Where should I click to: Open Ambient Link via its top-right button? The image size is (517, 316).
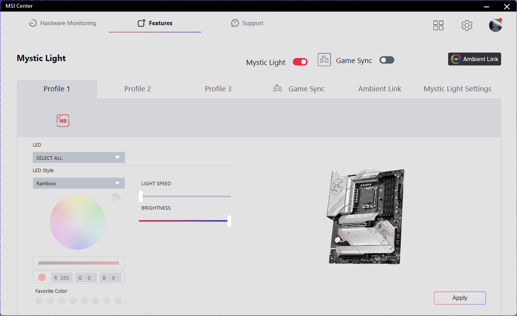tap(474, 59)
